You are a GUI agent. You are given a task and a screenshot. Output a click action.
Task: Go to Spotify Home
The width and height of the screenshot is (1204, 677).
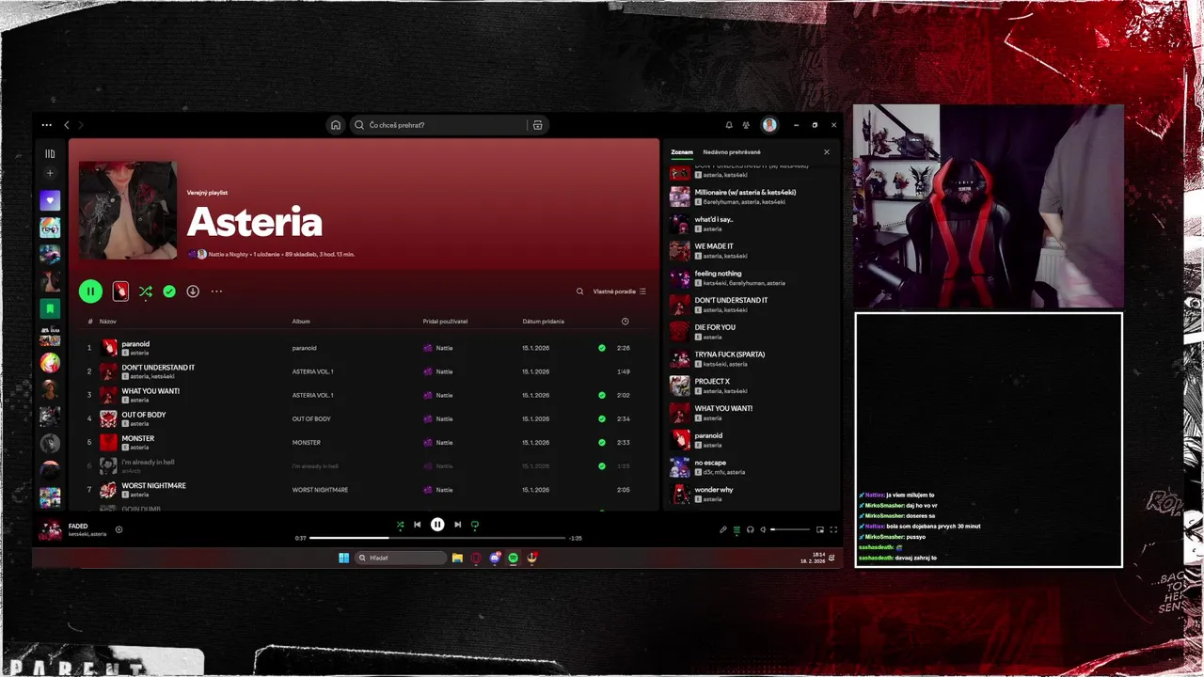(335, 125)
